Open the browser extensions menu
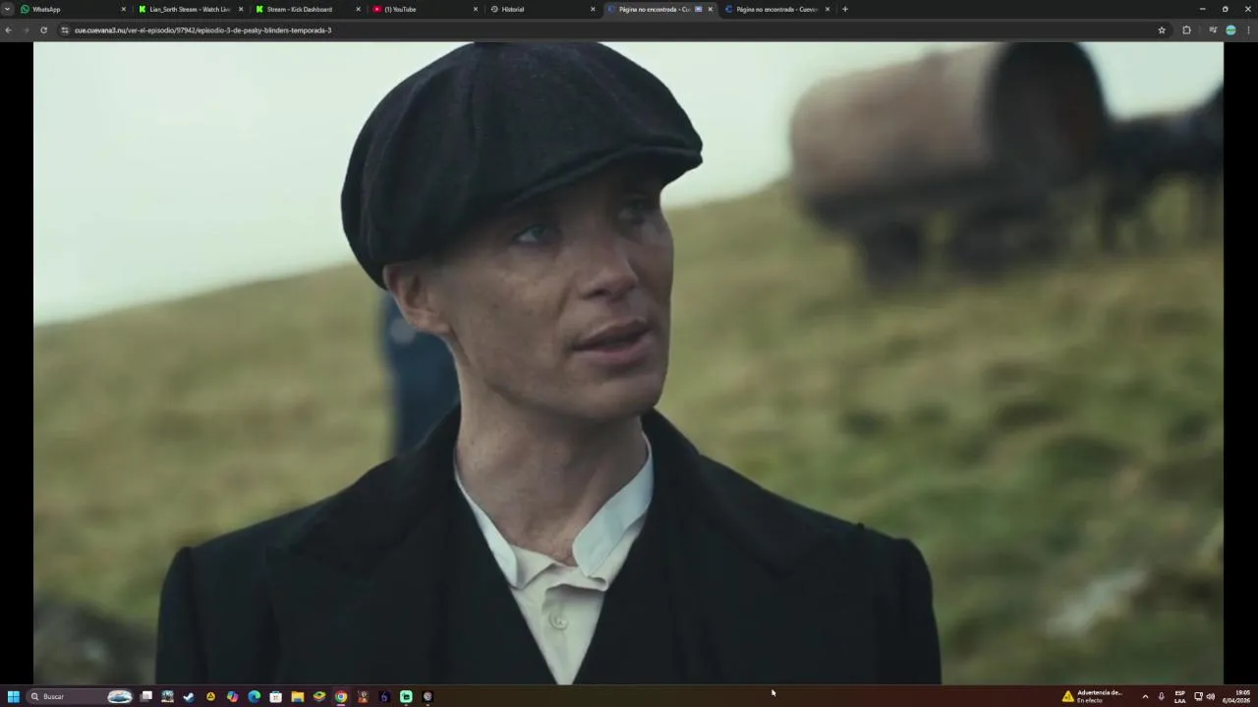The height and width of the screenshot is (707, 1258). pyautogui.click(x=1186, y=30)
